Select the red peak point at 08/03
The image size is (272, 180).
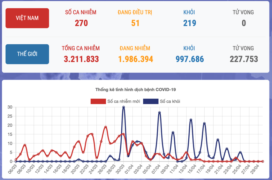pyautogui.click(x=25, y=145)
